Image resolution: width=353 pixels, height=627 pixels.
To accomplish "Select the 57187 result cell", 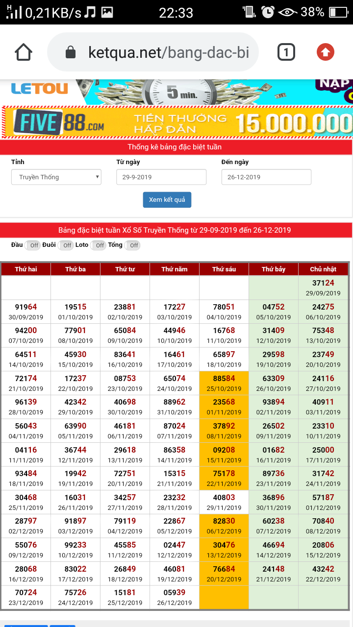I will (323, 502).
